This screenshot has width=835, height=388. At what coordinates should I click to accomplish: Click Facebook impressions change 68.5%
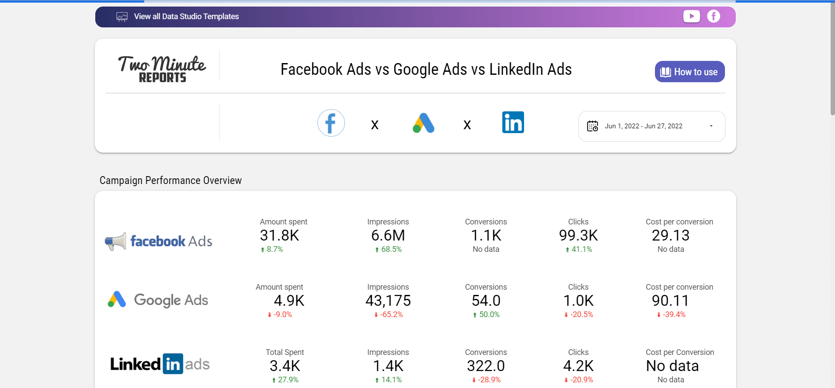(x=388, y=249)
